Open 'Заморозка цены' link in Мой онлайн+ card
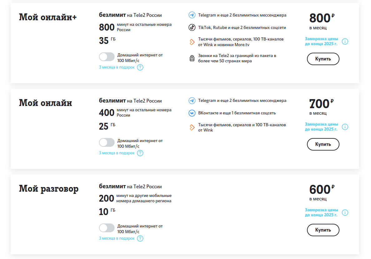The height and width of the screenshot is (259, 371). pos(321,41)
